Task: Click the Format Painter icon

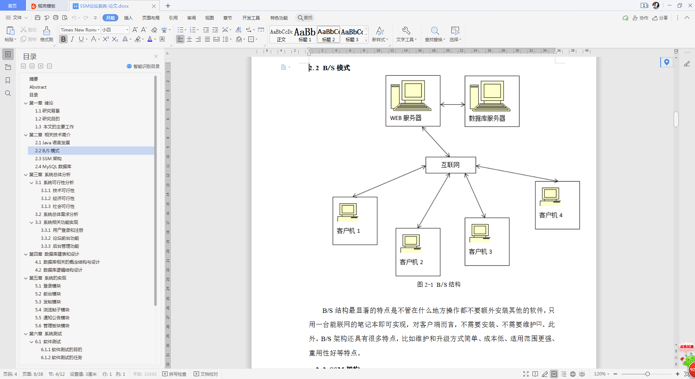Action: pos(47,31)
